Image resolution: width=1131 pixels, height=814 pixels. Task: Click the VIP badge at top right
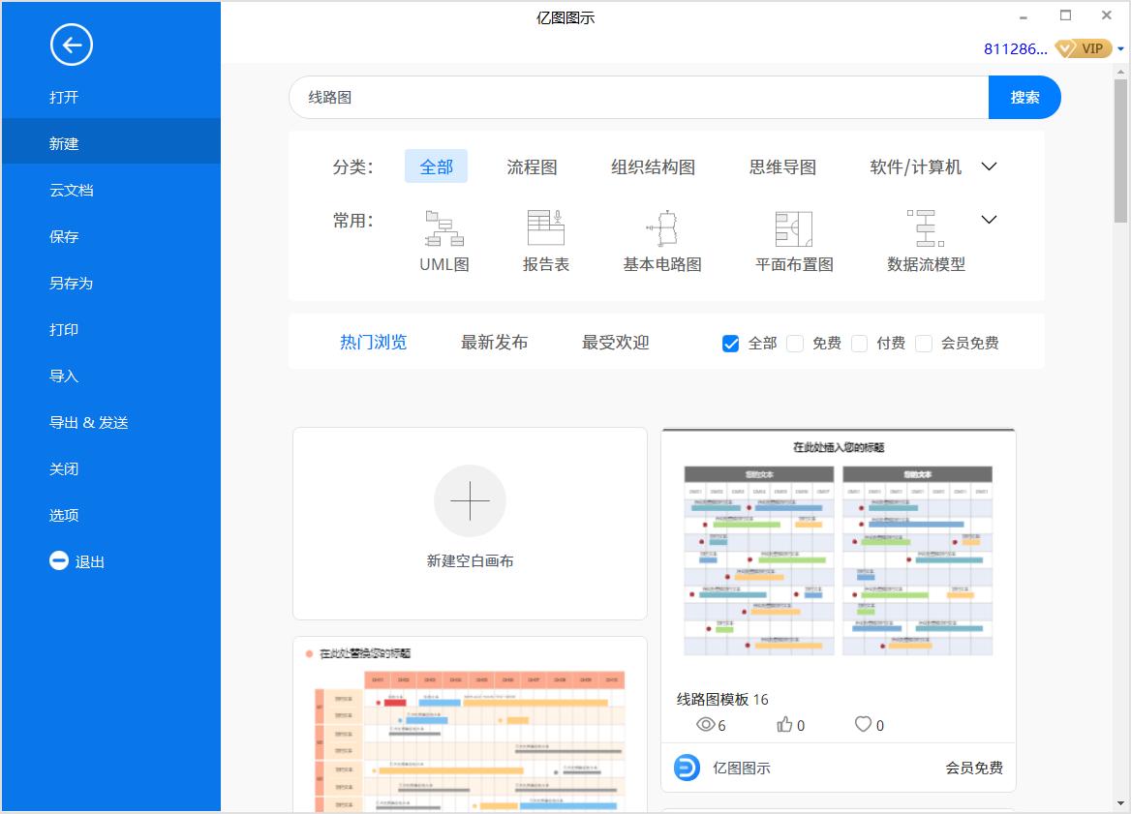coord(1083,47)
